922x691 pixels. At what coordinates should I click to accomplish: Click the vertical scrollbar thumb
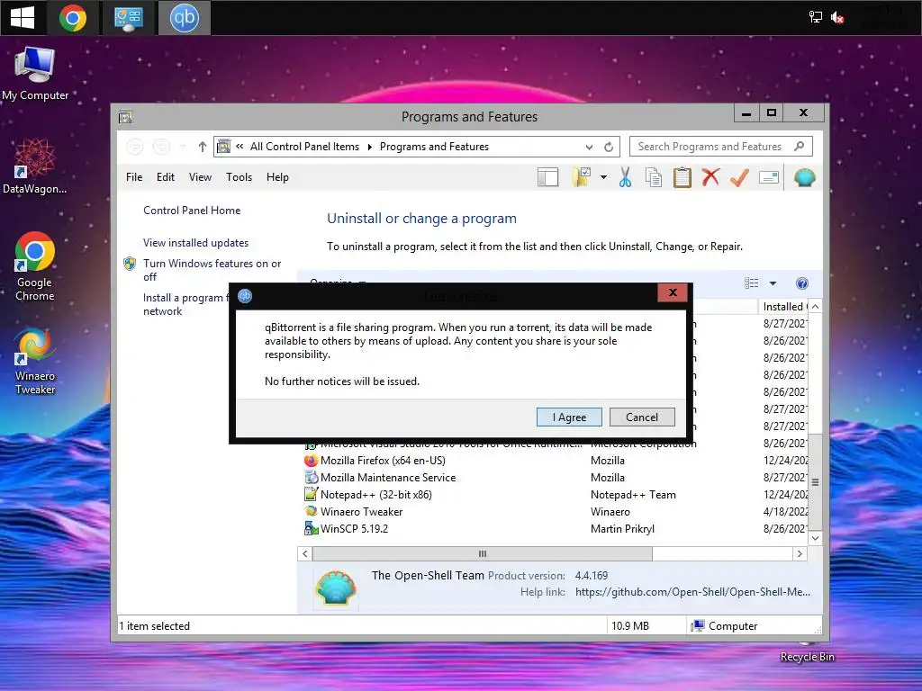pyautogui.click(x=815, y=482)
